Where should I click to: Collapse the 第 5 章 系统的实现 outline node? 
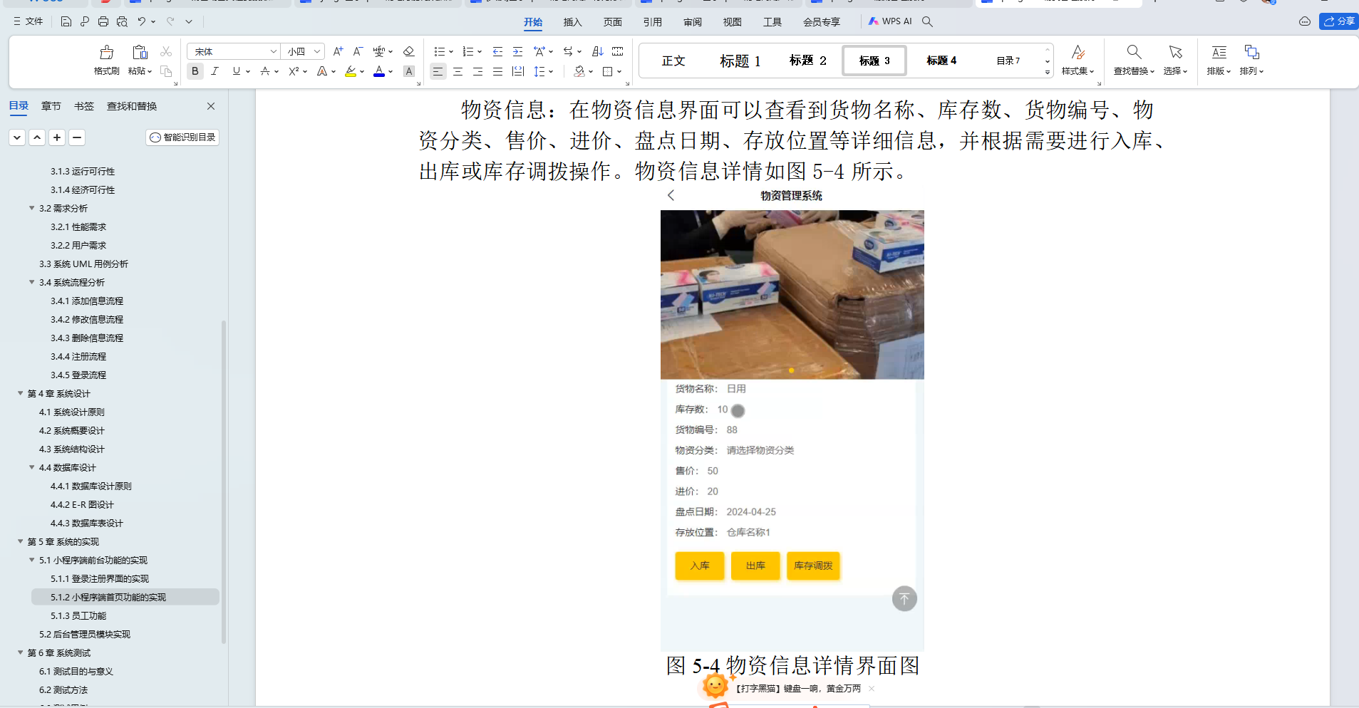[x=20, y=541]
